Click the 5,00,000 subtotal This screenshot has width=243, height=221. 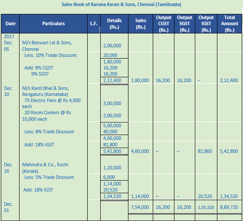point(112,125)
